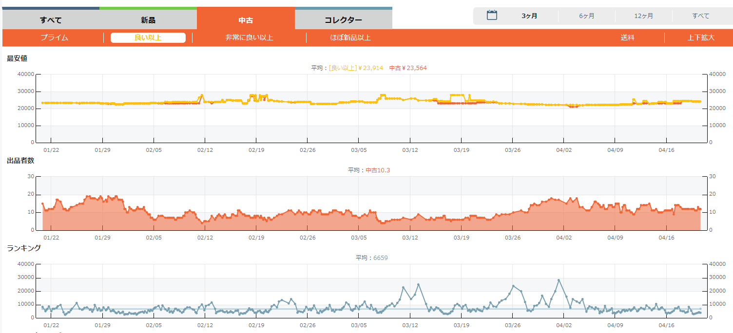Enable the 非常に良い以上 filter
733x333 pixels.
(249, 37)
